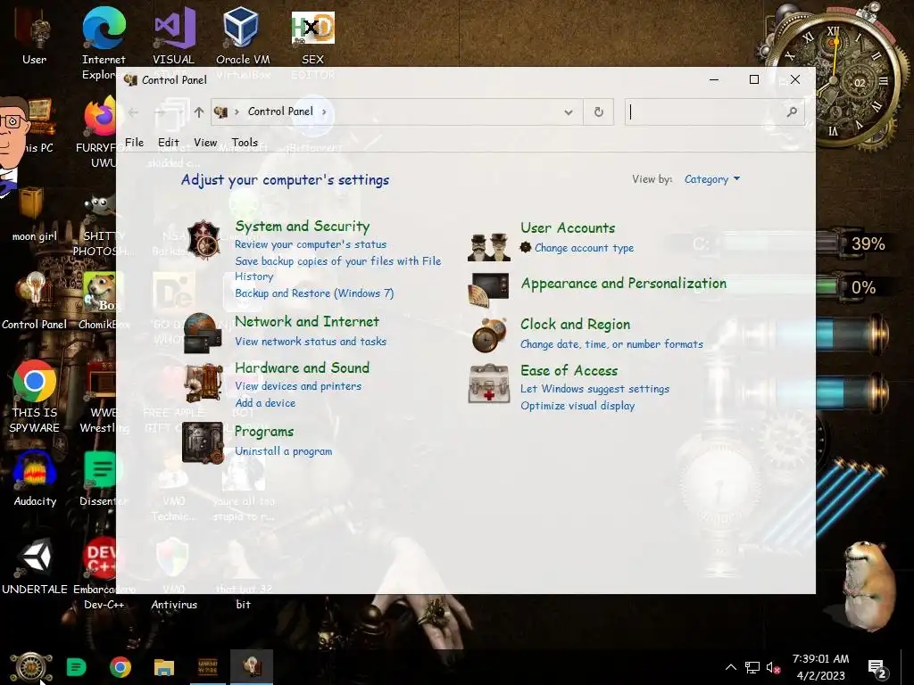Click Save backup copies with File History
This screenshot has width=914, height=685.
338,268
